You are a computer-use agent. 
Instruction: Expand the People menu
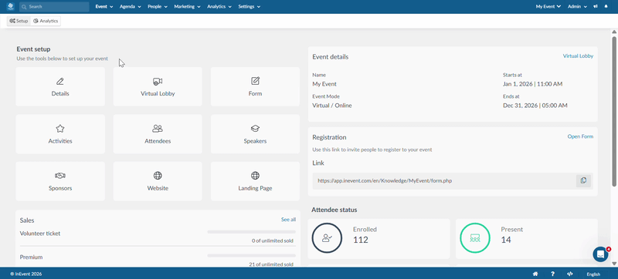[158, 7]
